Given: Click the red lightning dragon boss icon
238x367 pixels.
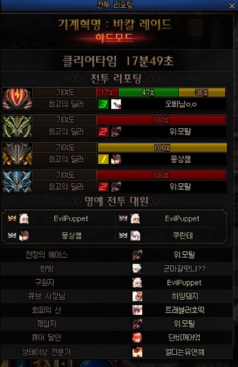Looking at the screenshot, I should click(17, 98).
